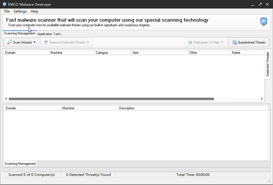The image size is (273, 185).
Task: Click the Scan Wizards magnifier icon
Action: pos(10,42)
